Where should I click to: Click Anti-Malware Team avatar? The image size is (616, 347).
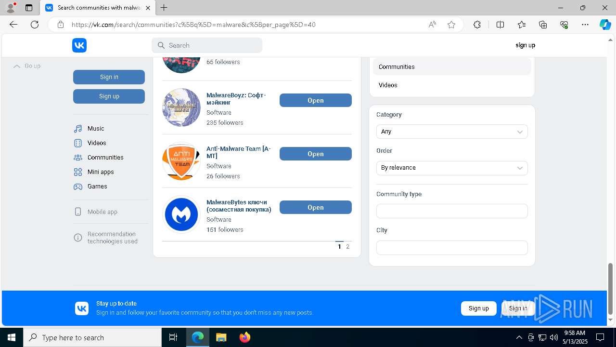click(181, 161)
